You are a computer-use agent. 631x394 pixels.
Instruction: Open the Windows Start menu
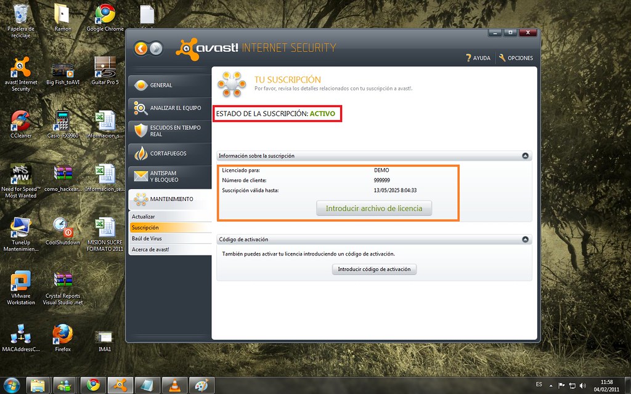coord(12,385)
